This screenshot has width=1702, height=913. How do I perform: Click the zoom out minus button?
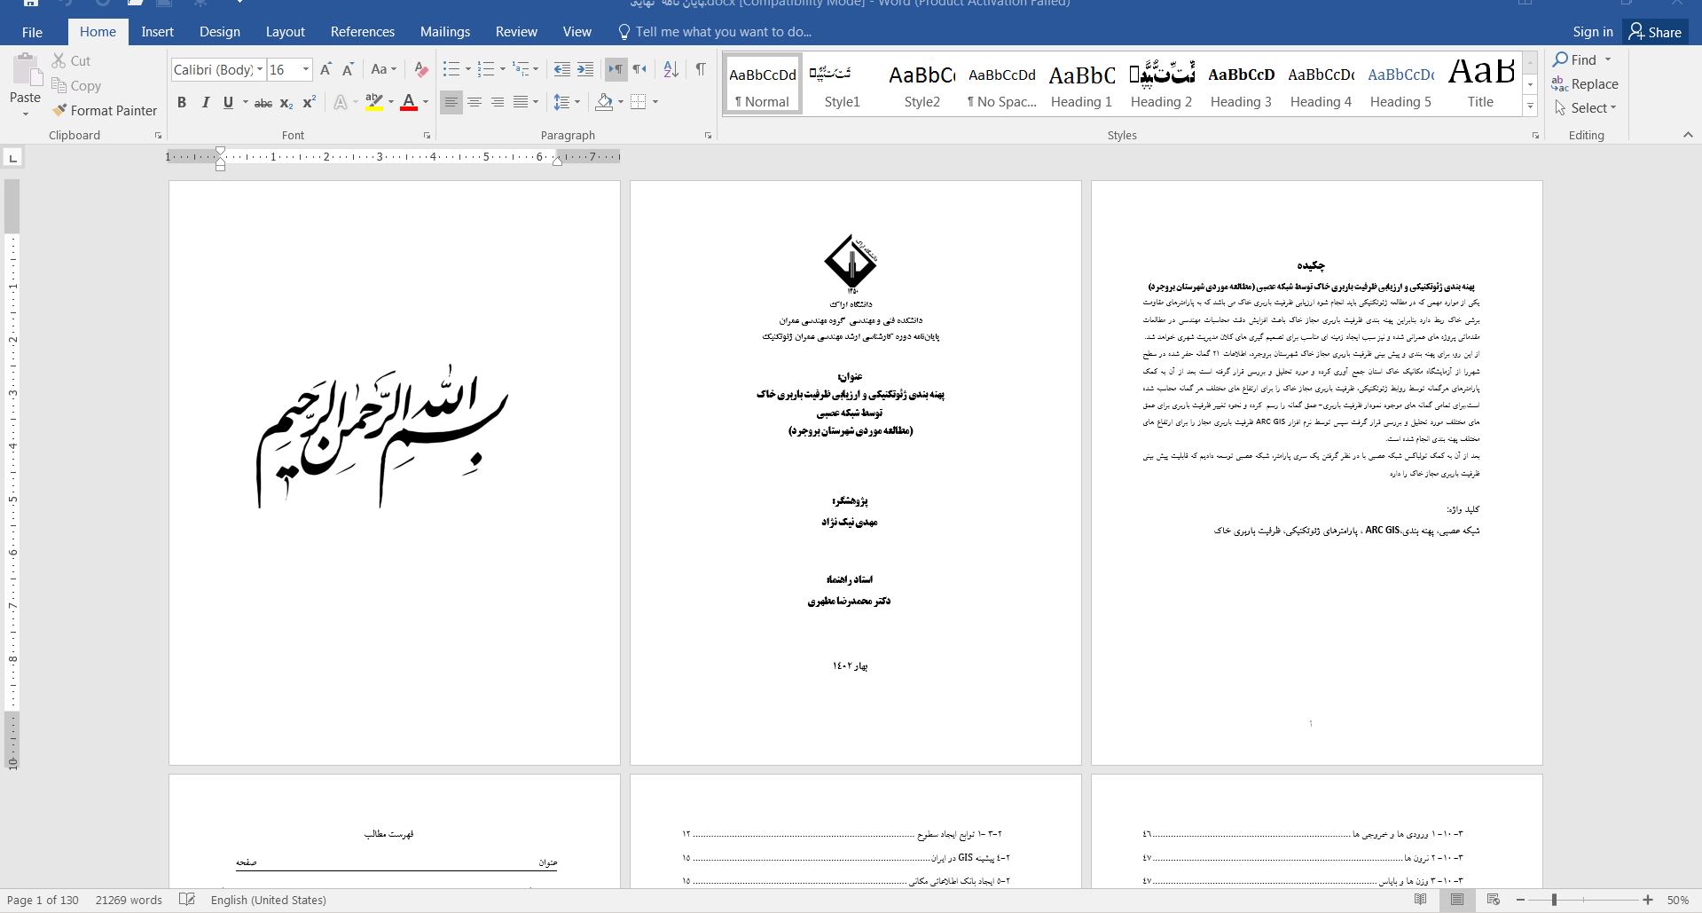(x=1520, y=900)
